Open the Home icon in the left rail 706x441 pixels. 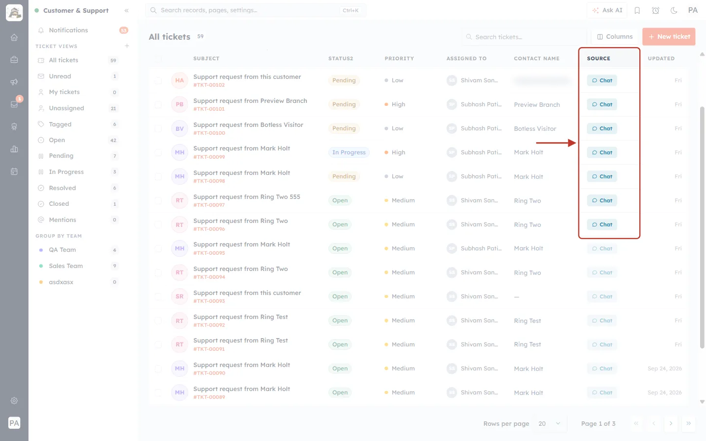[x=14, y=37]
